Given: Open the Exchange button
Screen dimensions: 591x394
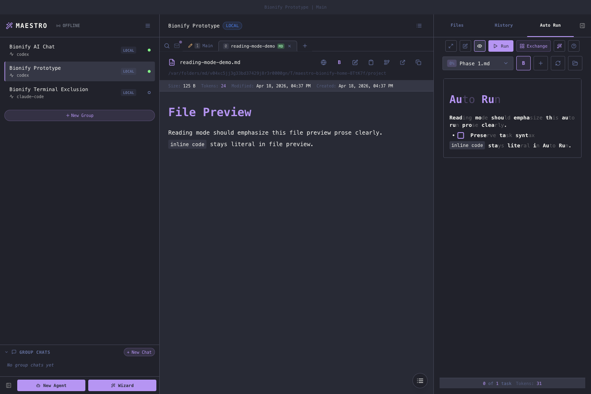Looking at the screenshot, I should pyautogui.click(x=534, y=46).
